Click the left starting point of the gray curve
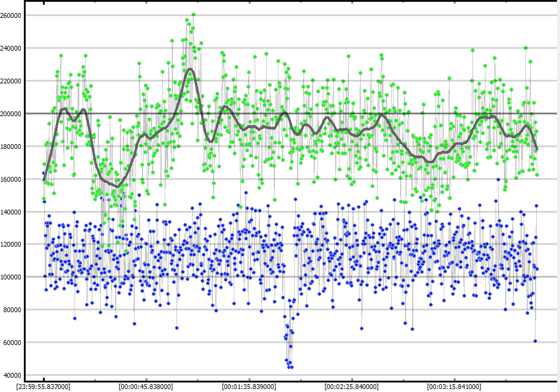This screenshot has width=560, height=392. click(44, 180)
